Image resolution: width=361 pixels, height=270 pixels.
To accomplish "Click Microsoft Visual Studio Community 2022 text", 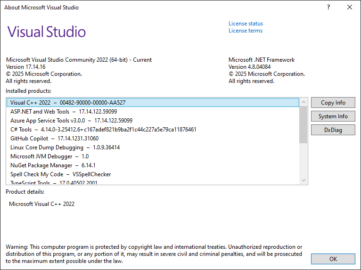I will (x=79, y=60).
